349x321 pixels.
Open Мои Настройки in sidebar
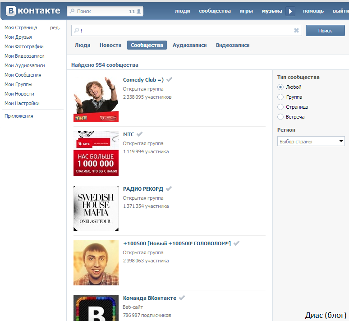[x=22, y=103]
